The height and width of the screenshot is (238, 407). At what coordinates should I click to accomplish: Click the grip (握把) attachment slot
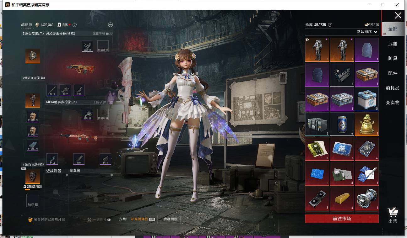65,90
